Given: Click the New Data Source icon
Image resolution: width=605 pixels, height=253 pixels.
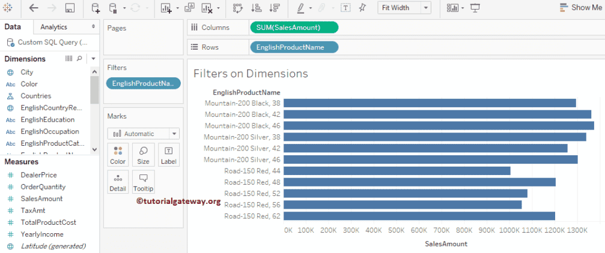Looking at the screenshot, I should [x=96, y=8].
